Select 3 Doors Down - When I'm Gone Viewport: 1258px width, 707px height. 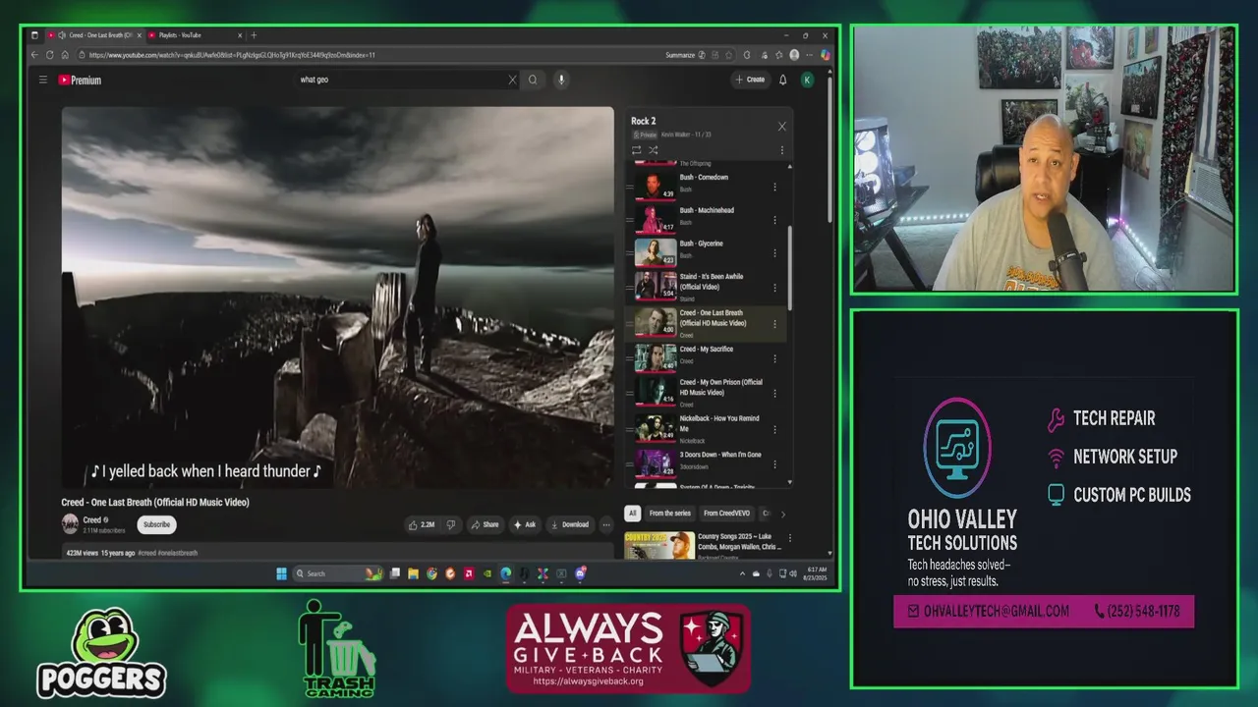(720, 455)
